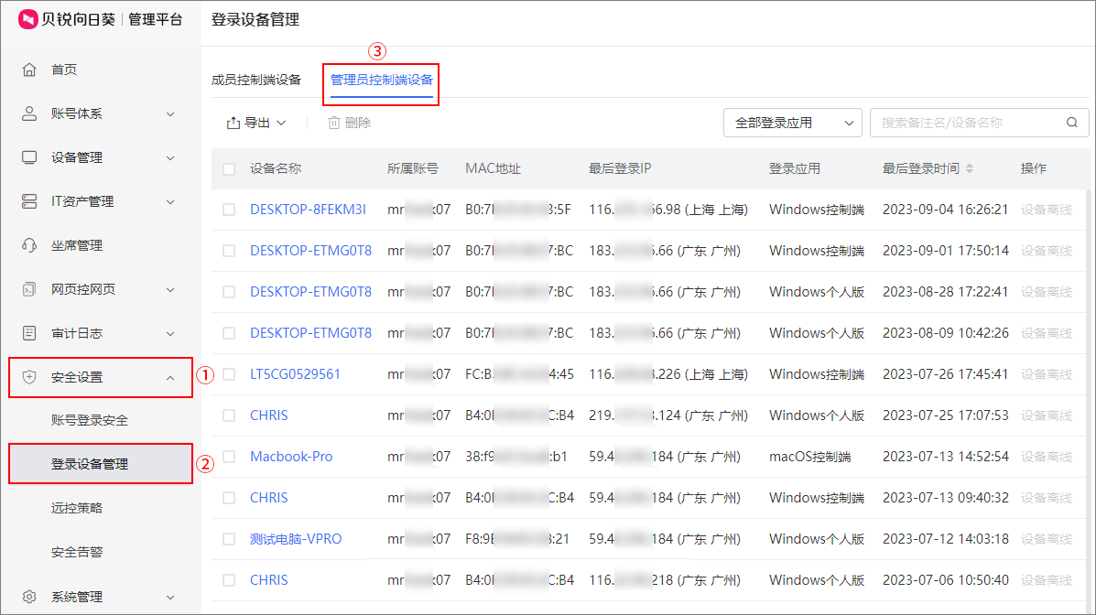Screen dimensions: 1096x615
Task: Click the trash icon beside 删除
Action: (334, 123)
